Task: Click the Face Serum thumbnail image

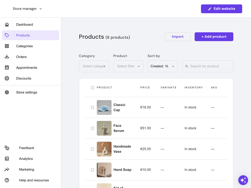Action: coord(104,128)
